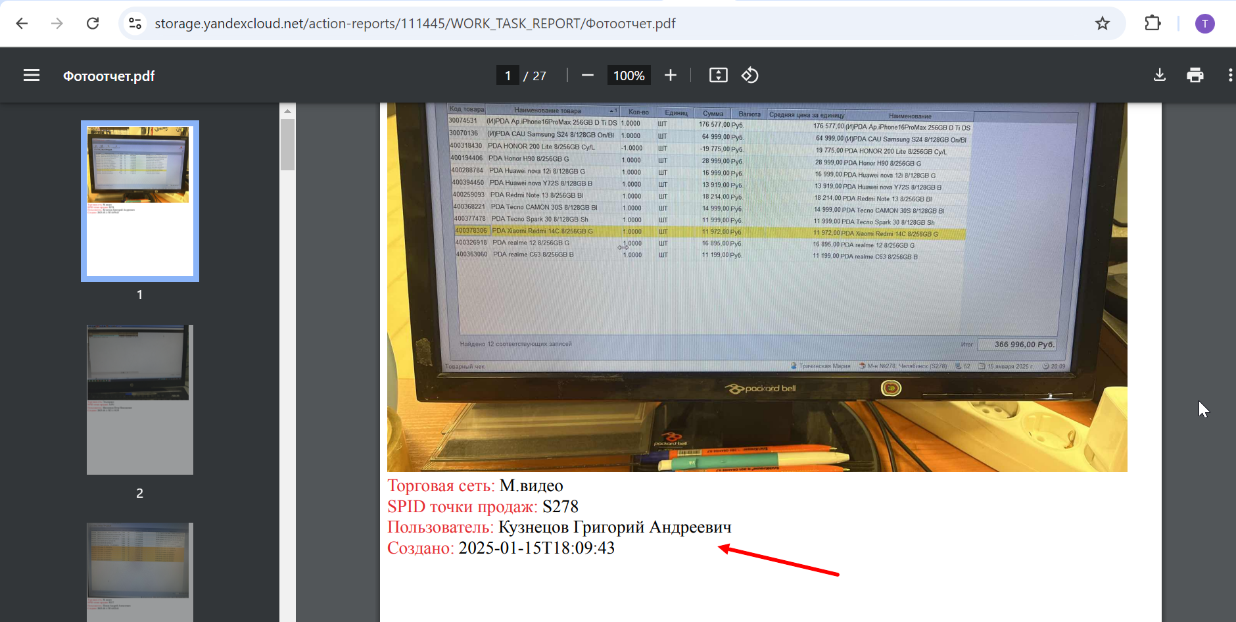The width and height of the screenshot is (1236, 622).
Task: View site information icon in address bar
Action: 135,24
